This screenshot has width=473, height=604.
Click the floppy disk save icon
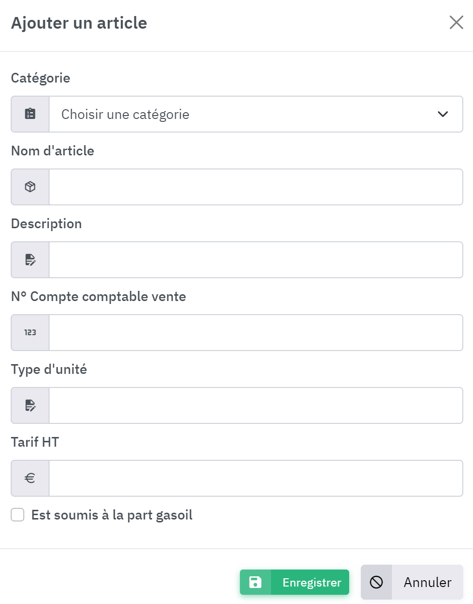(x=255, y=582)
